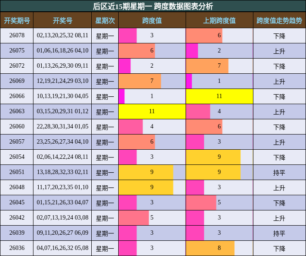Image resolution: width=306 pixels, height=256 pixels.
Task: Click draw numbers 09,11,20,26,27 06,09
Action: 63,233
